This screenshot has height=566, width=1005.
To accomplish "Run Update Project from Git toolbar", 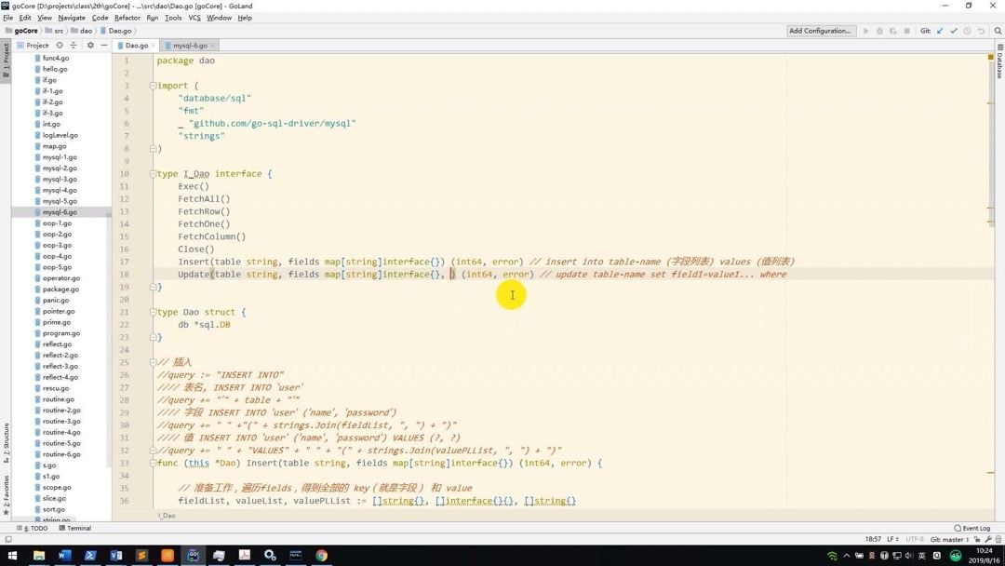I will (x=941, y=31).
